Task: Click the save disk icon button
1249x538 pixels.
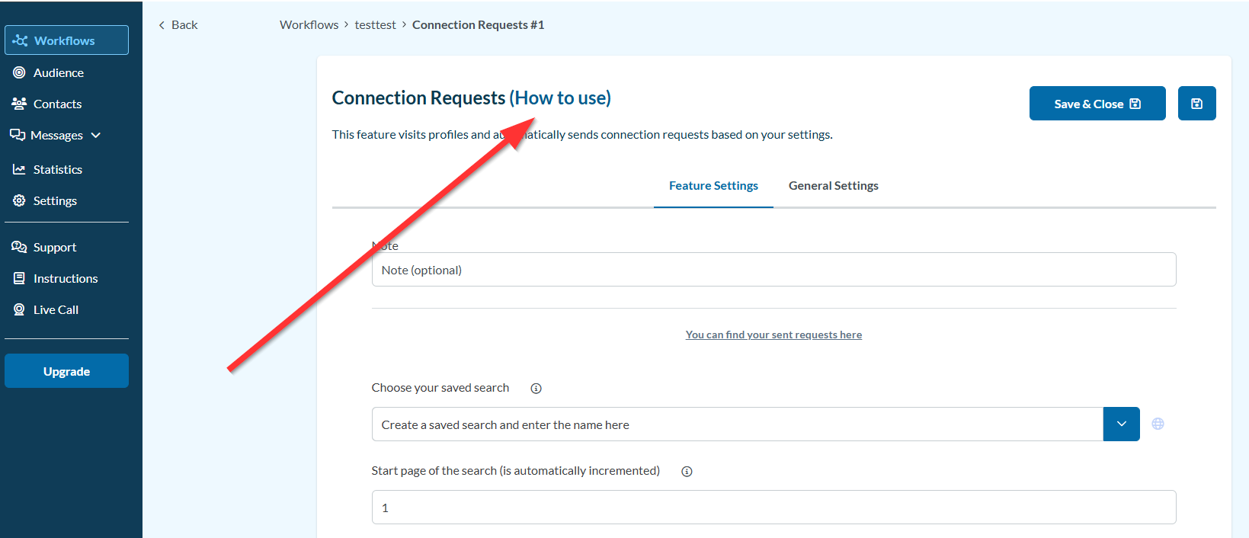Action: click(1196, 104)
